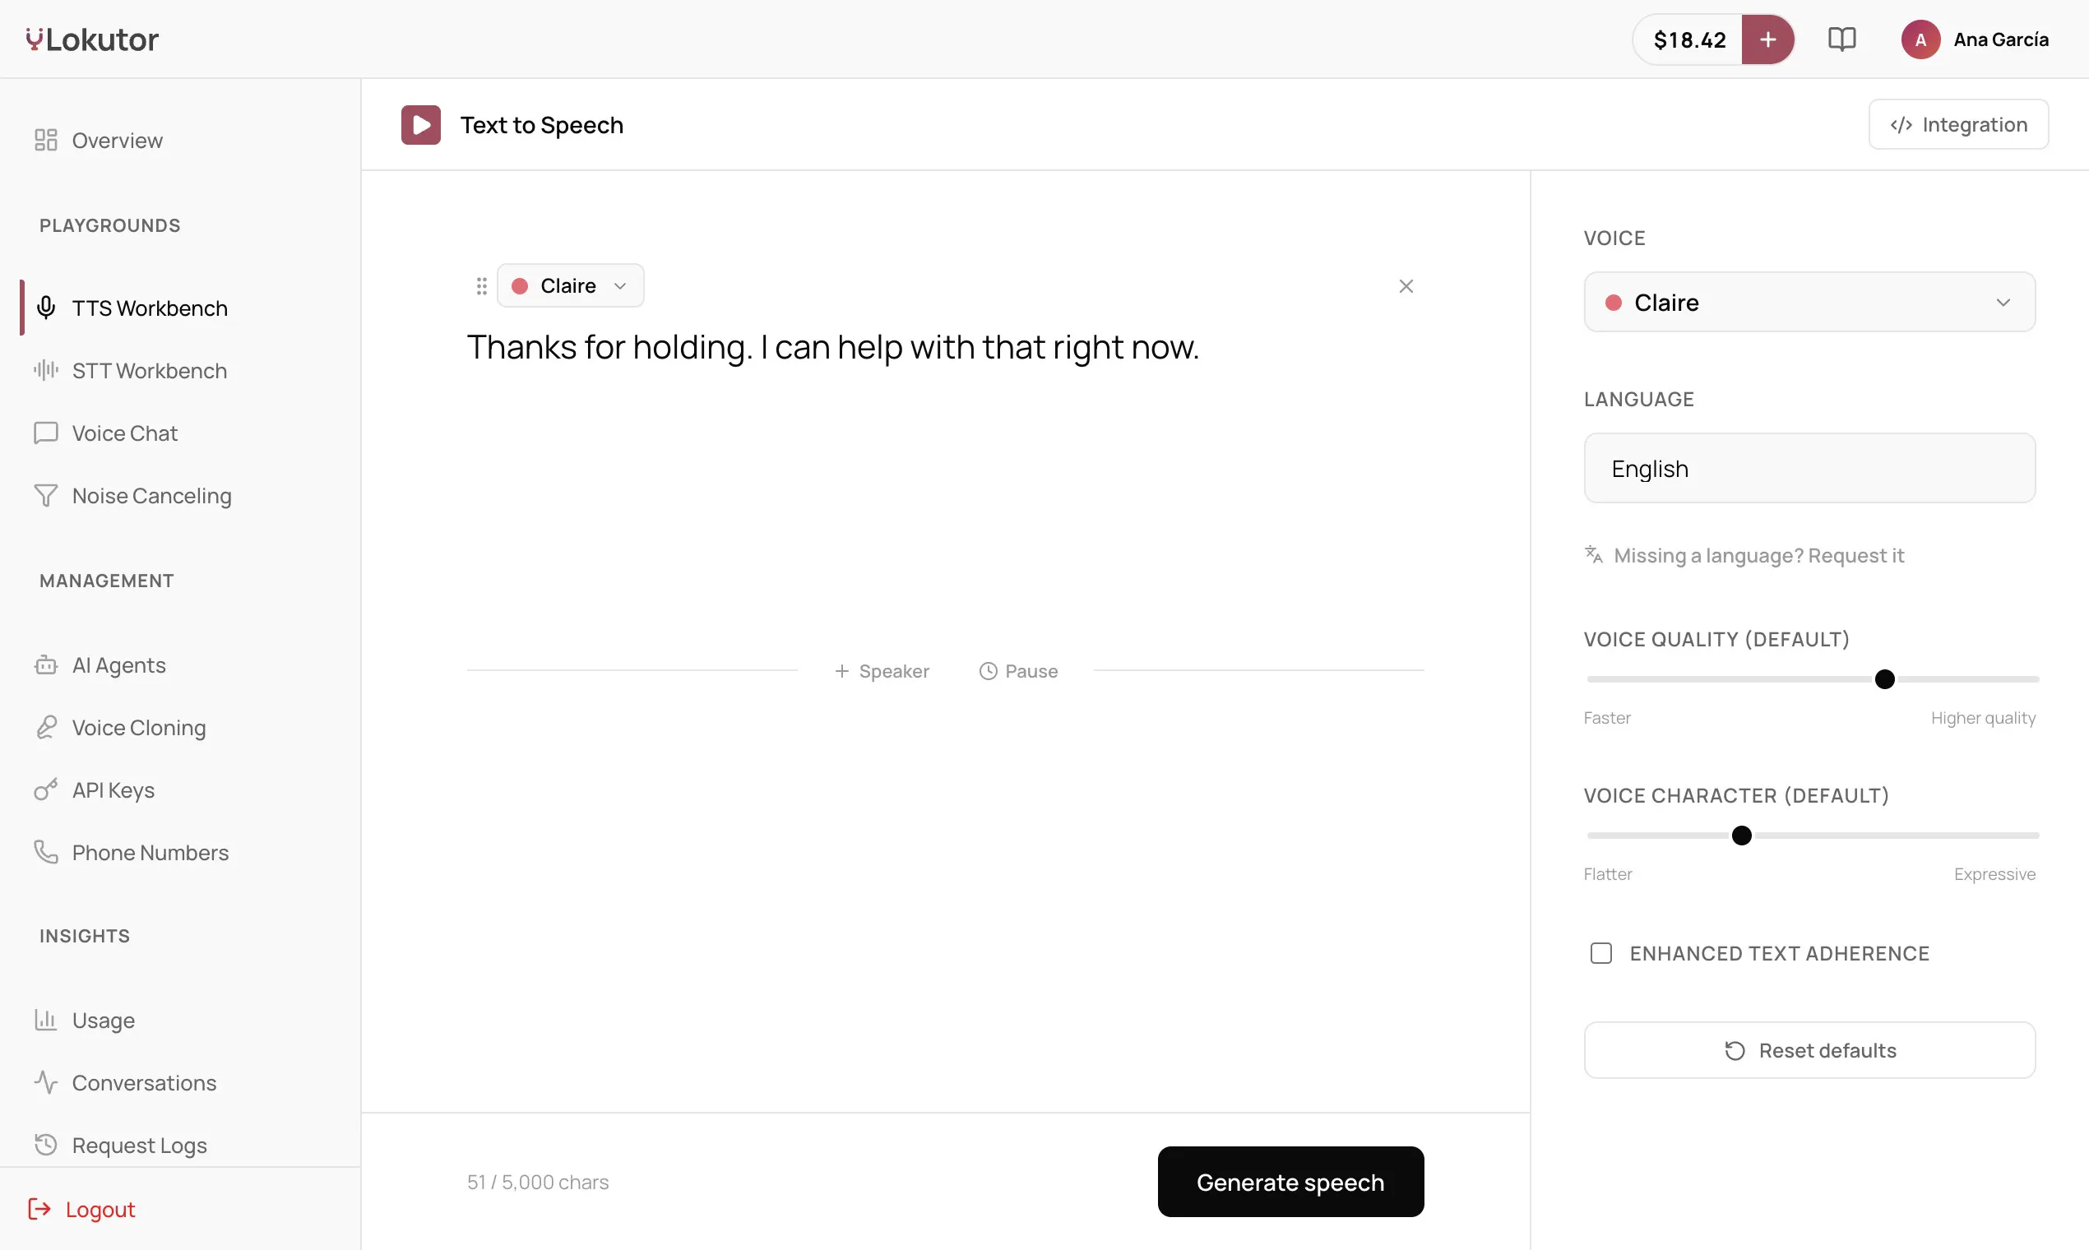This screenshot has width=2089, height=1250.
Task: Click the Lokutor logo
Action: pyautogui.click(x=93, y=39)
